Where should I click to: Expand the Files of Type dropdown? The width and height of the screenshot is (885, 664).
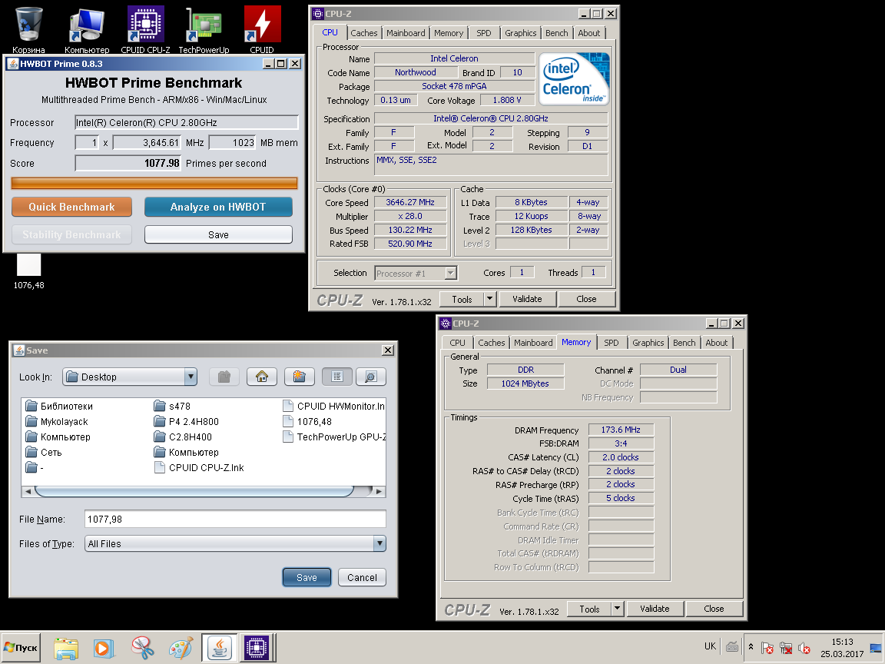click(x=380, y=543)
